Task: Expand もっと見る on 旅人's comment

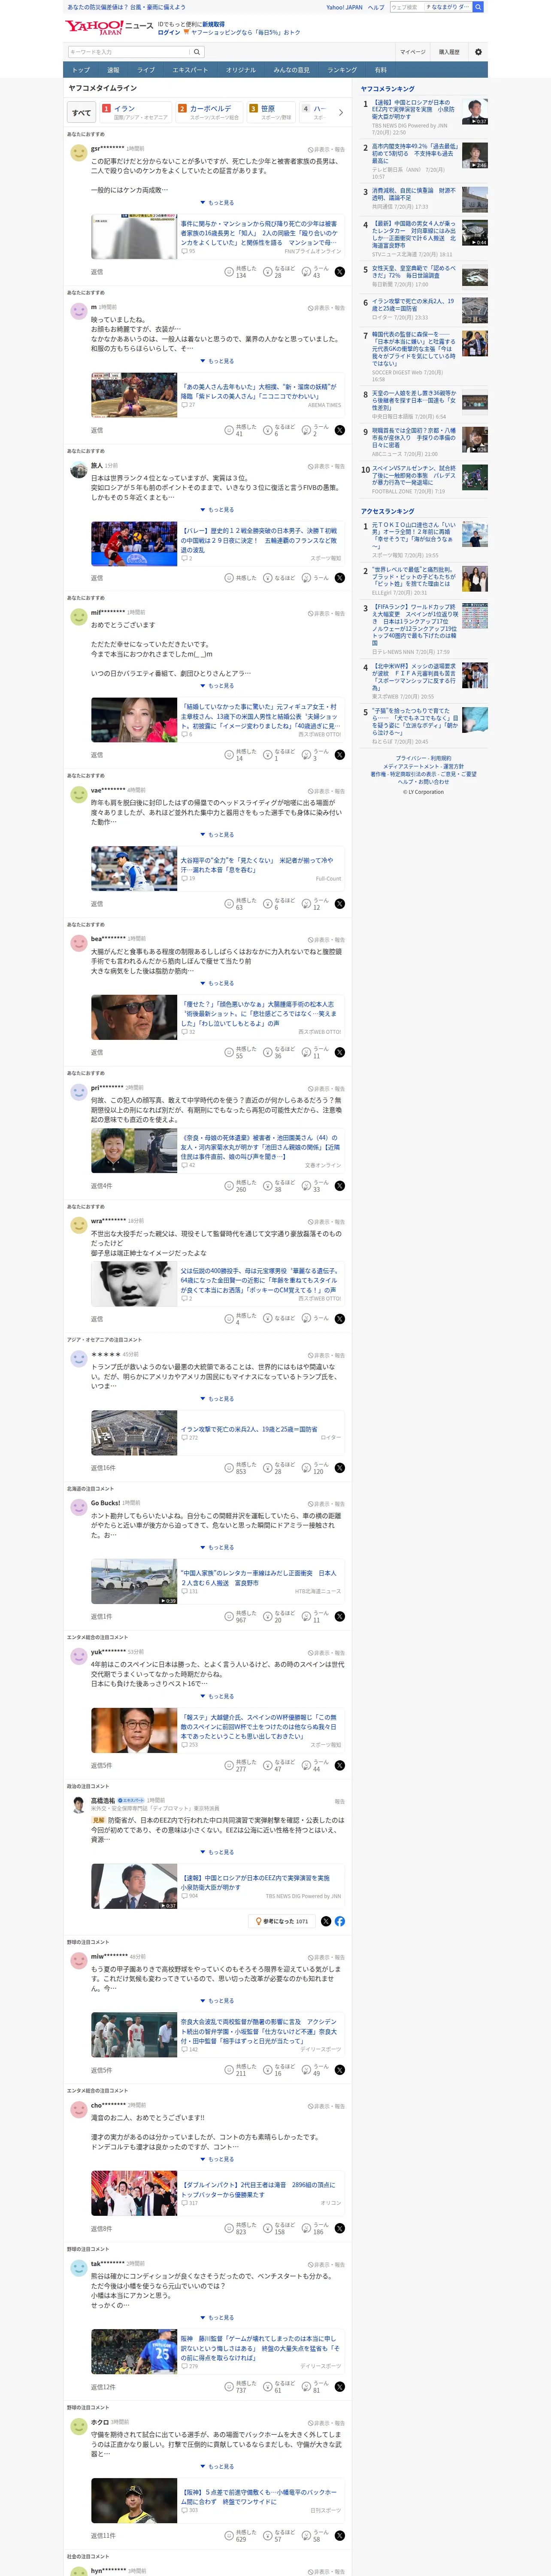Action: [x=217, y=510]
